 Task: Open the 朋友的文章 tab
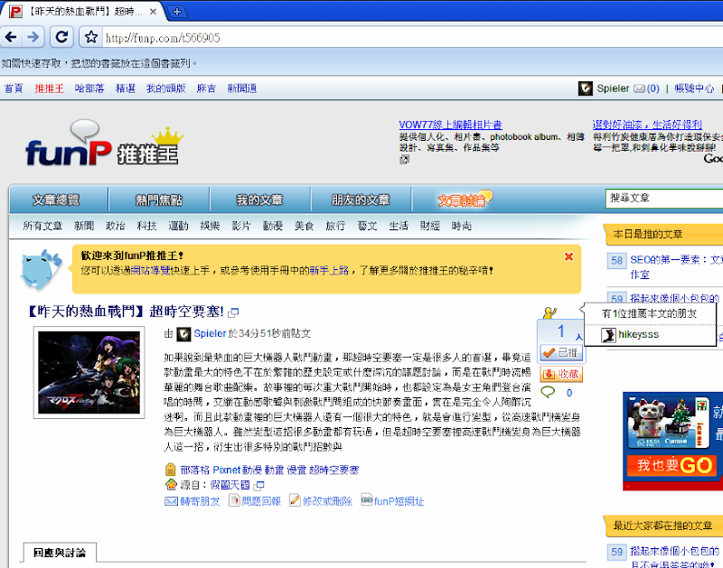point(361,200)
